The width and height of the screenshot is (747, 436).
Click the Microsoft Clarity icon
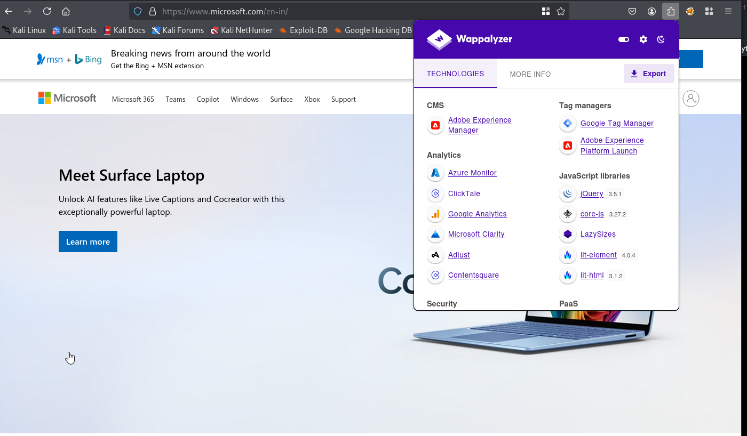coord(435,234)
